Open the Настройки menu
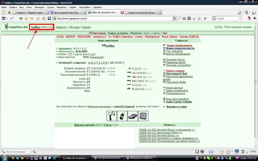The width and height of the screenshot is (258, 161). pos(85,7)
